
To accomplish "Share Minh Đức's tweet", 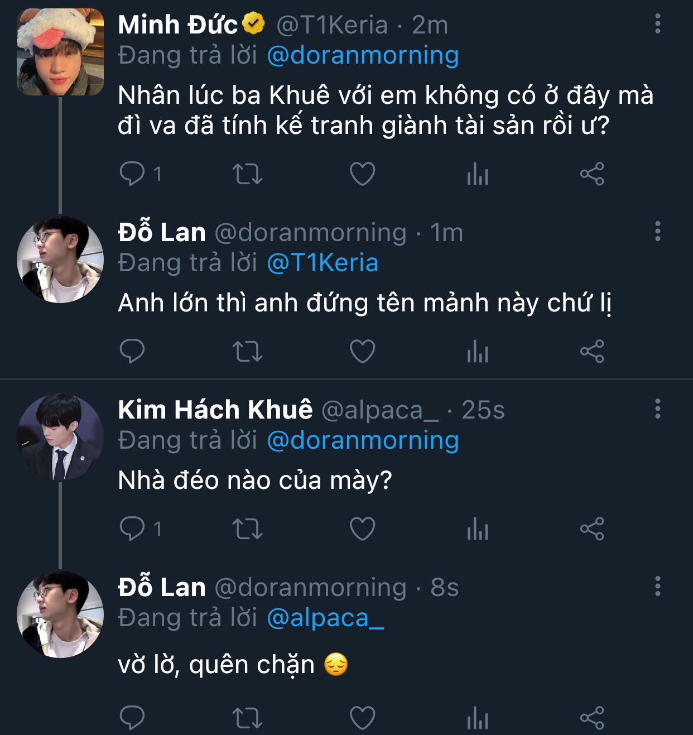I will point(592,174).
